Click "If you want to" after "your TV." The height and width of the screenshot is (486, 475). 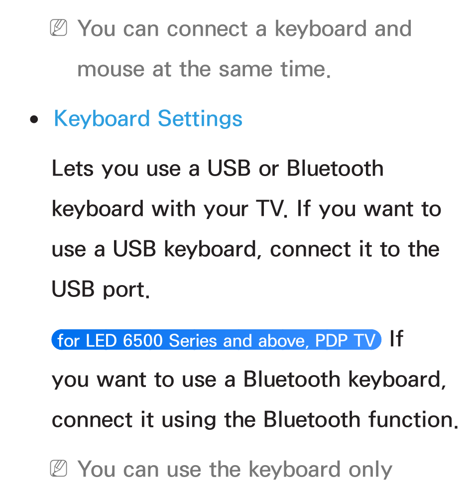point(369,209)
